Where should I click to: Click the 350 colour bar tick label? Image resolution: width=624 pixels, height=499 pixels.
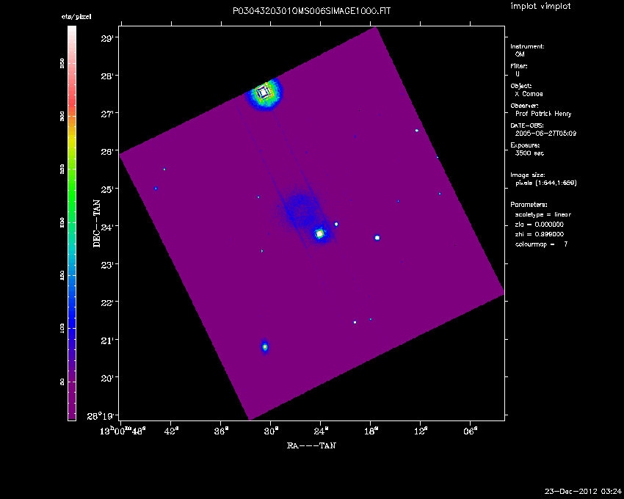(62, 63)
